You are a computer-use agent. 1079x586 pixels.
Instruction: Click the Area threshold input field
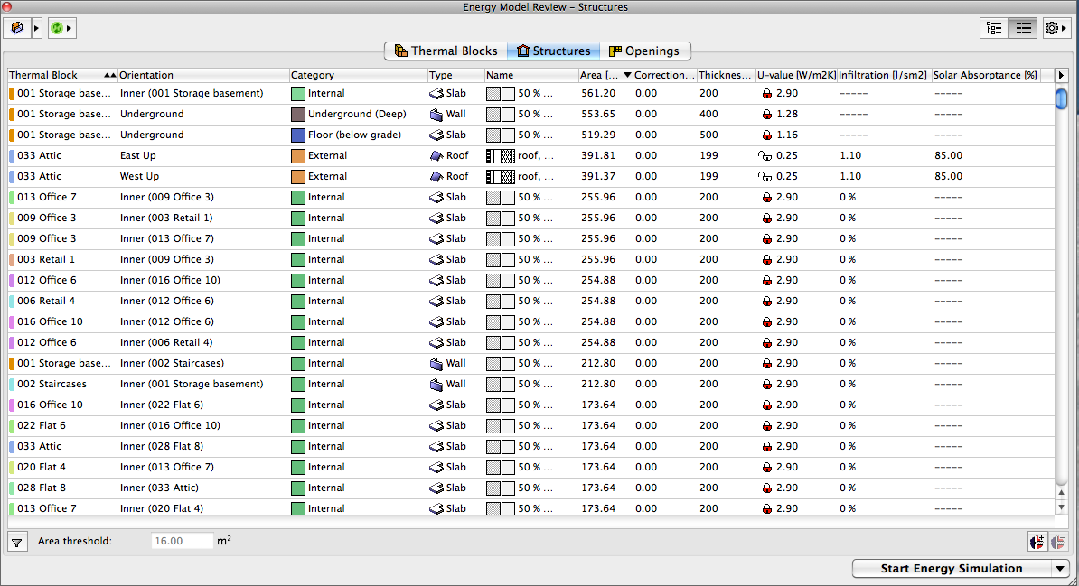pos(183,541)
